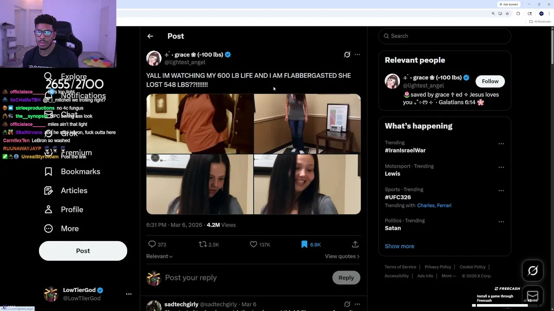The width and height of the screenshot is (554, 311).
Task: Open Ads info footer link
Action: point(425,276)
